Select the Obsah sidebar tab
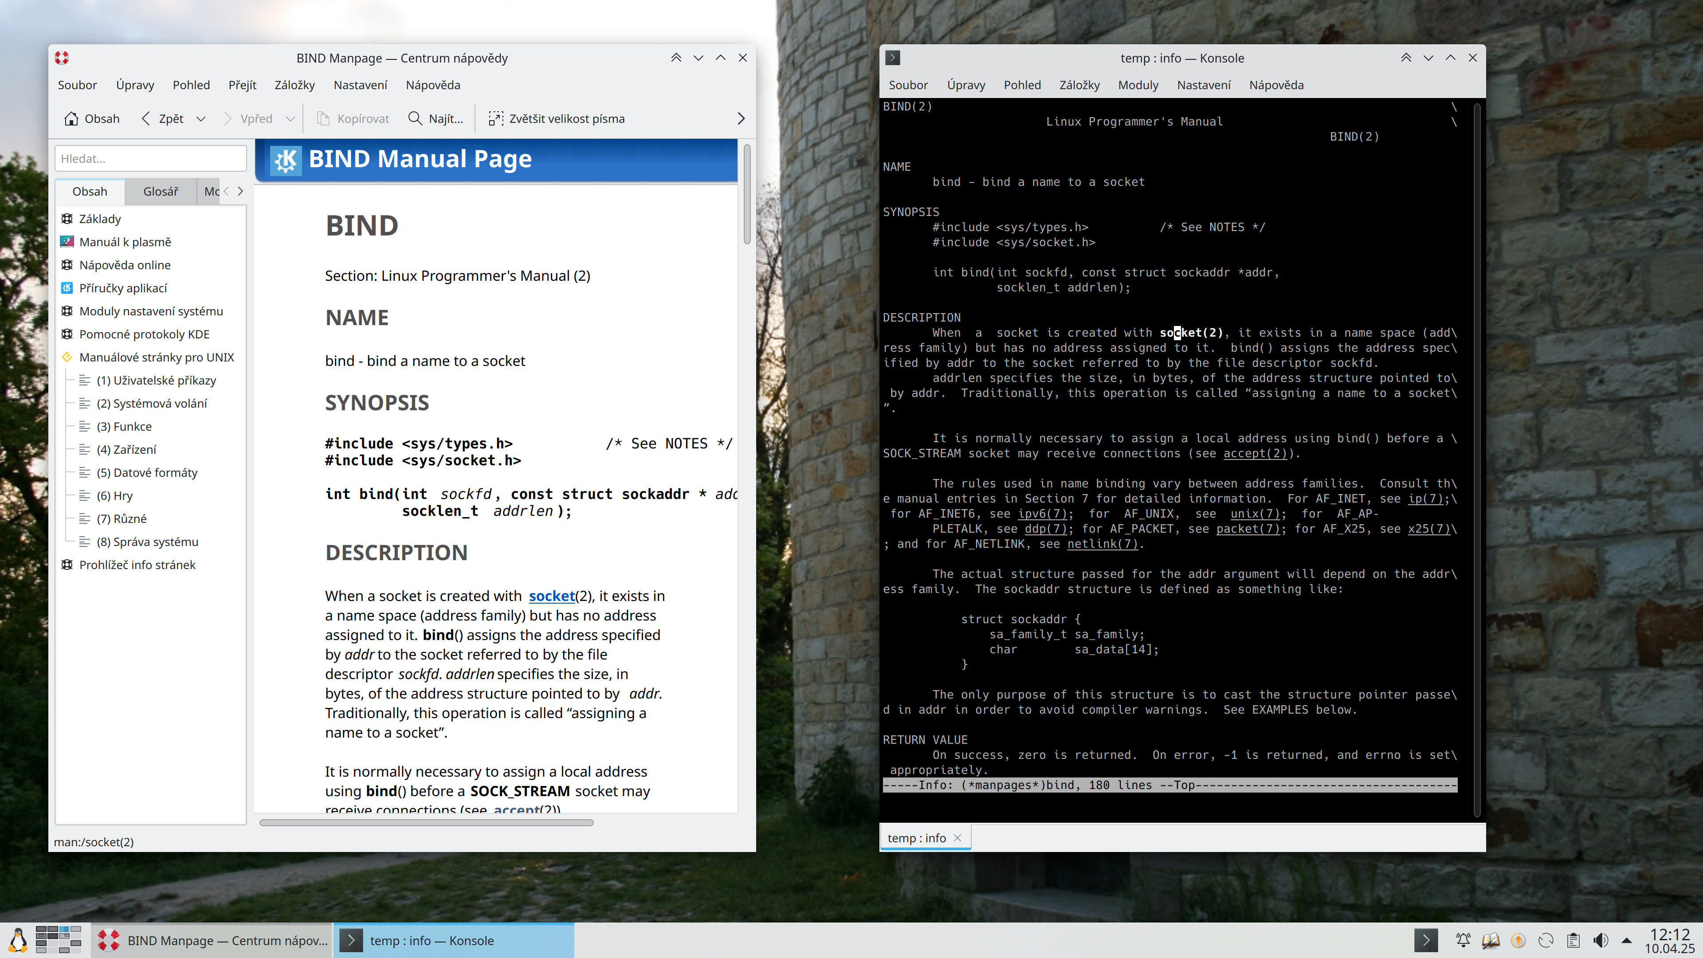 click(x=90, y=192)
